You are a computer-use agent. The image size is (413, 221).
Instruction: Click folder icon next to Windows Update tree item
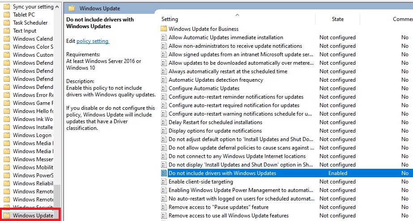coord(7,216)
